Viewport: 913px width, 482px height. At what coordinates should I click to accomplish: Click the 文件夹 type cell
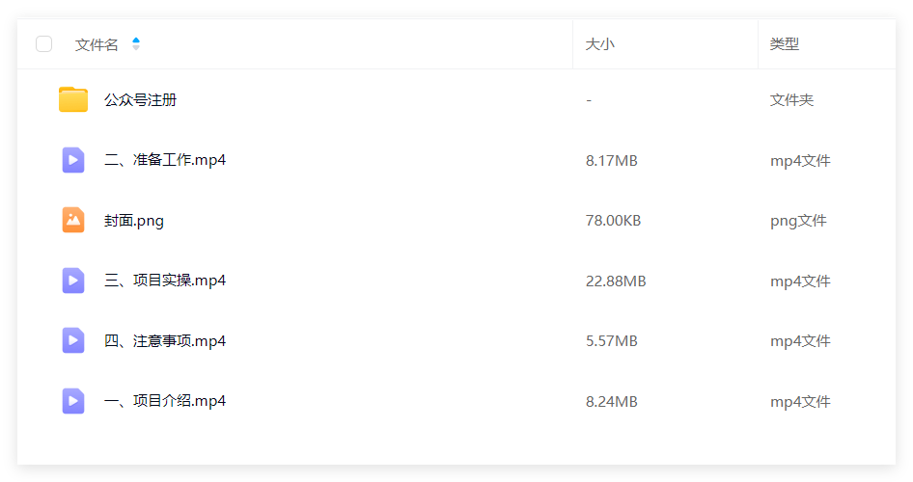coord(792,100)
